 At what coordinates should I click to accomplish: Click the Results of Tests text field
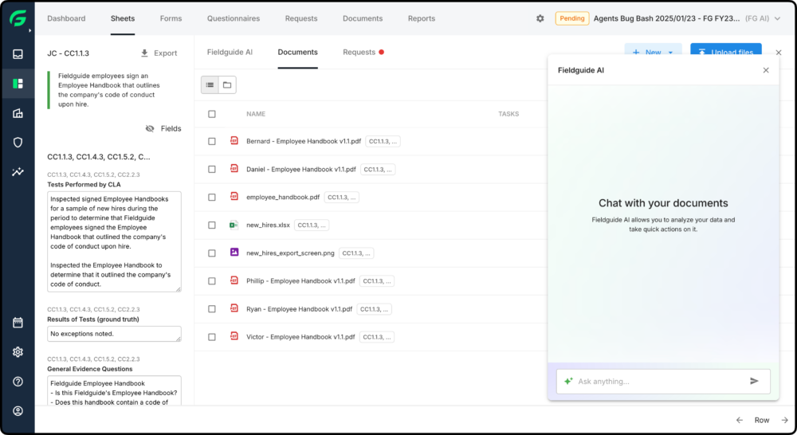114,334
